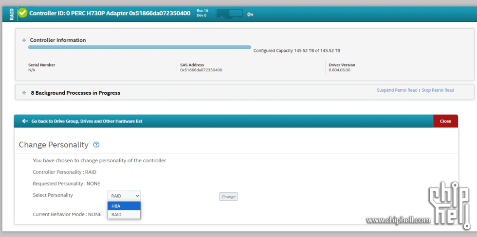Click Serial Number N/A value
Image resolution: width=477 pixels, height=237 pixels.
coord(32,70)
